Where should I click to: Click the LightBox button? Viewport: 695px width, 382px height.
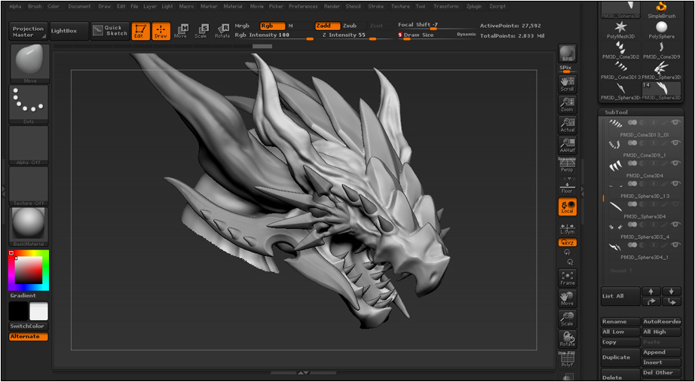pos(69,31)
